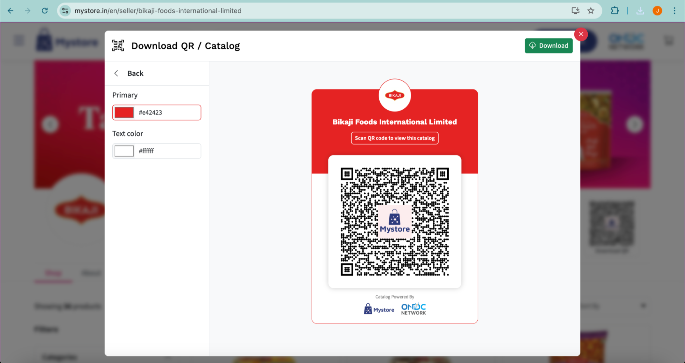
Task: Click Scan QR code to view this catalog
Action: (394, 138)
